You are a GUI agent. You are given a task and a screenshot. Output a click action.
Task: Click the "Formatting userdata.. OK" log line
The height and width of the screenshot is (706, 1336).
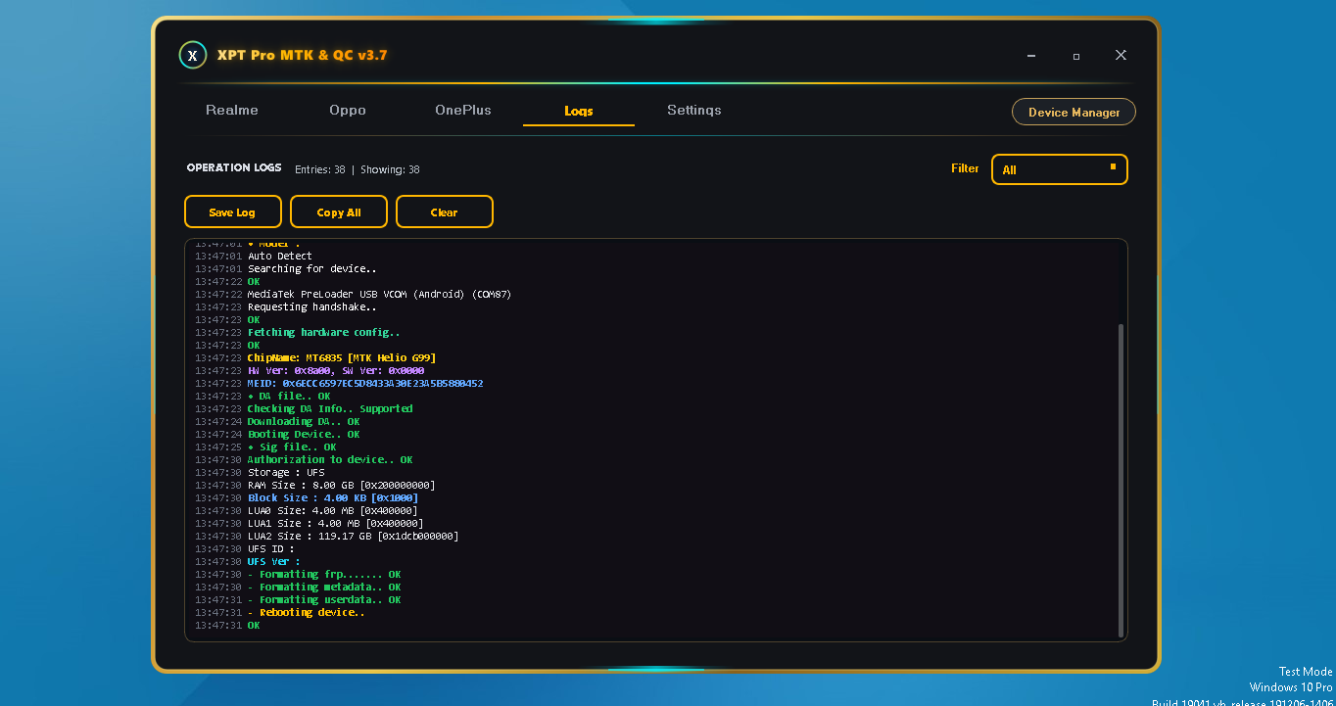pyautogui.click(x=324, y=600)
